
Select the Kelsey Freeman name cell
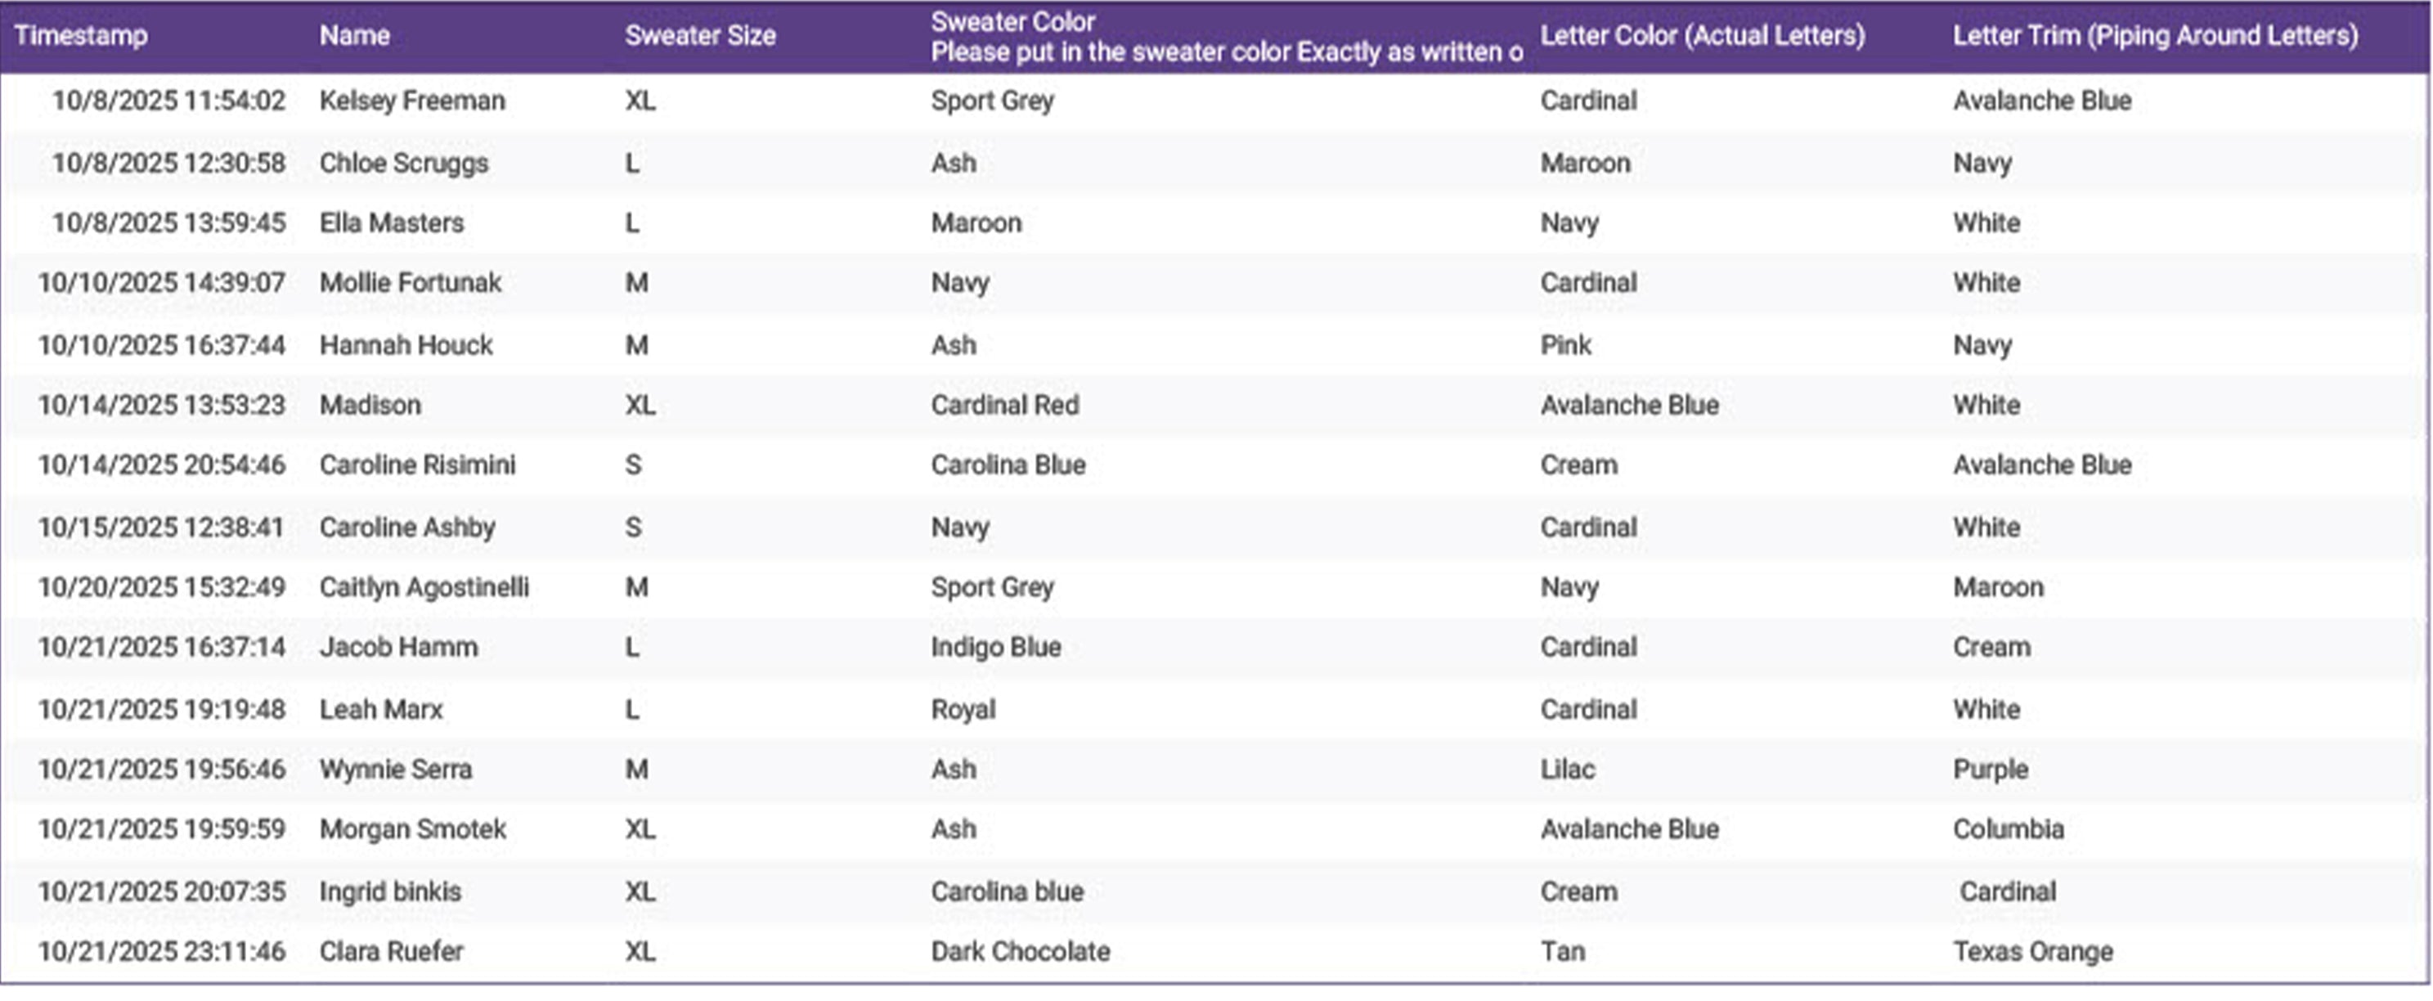(x=412, y=101)
